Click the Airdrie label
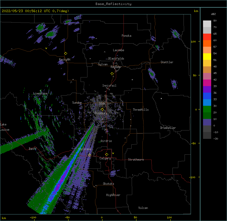This screenshot has height=221, width=227. point(106,141)
